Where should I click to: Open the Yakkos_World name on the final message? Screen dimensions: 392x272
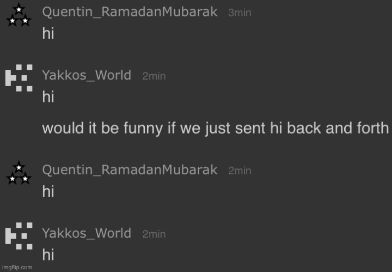87,233
